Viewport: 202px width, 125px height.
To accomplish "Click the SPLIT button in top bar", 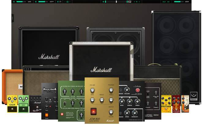I will 164,2.
